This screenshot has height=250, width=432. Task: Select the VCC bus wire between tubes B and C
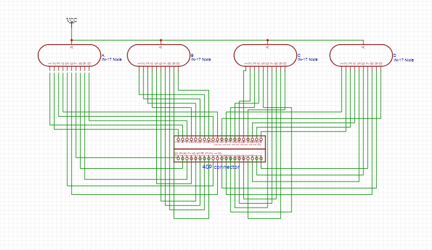point(214,40)
